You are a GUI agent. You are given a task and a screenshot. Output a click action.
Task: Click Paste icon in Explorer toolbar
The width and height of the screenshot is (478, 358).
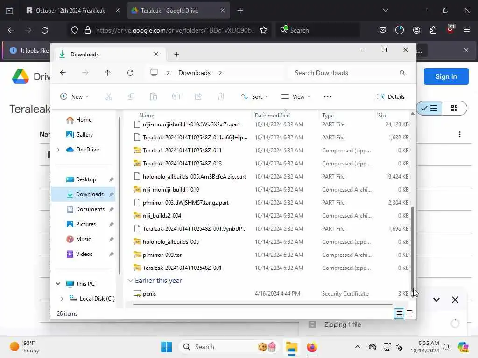[x=154, y=97]
